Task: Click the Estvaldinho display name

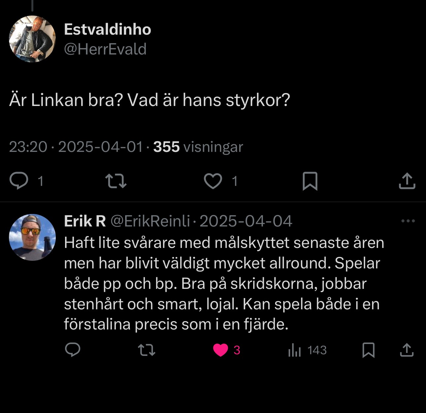Action: coord(108,29)
